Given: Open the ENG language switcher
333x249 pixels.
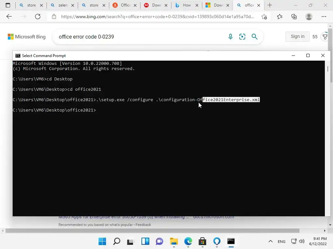Looking at the screenshot, I should (x=281, y=241).
